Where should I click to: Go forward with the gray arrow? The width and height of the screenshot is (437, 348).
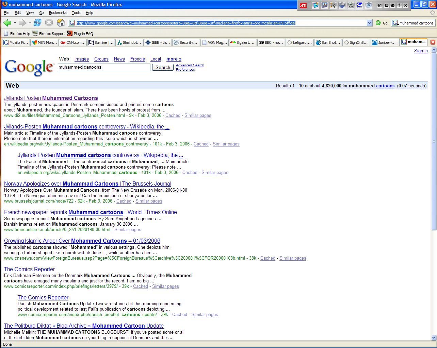(22, 23)
